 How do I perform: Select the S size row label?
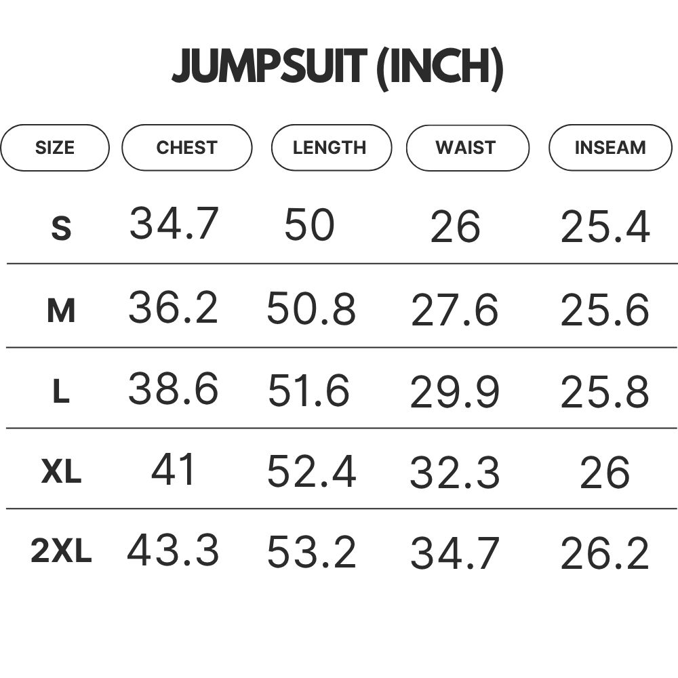click(61, 228)
